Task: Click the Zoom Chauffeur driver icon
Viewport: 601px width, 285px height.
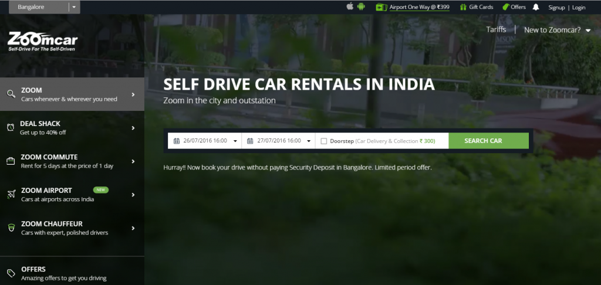Action: 11,228
